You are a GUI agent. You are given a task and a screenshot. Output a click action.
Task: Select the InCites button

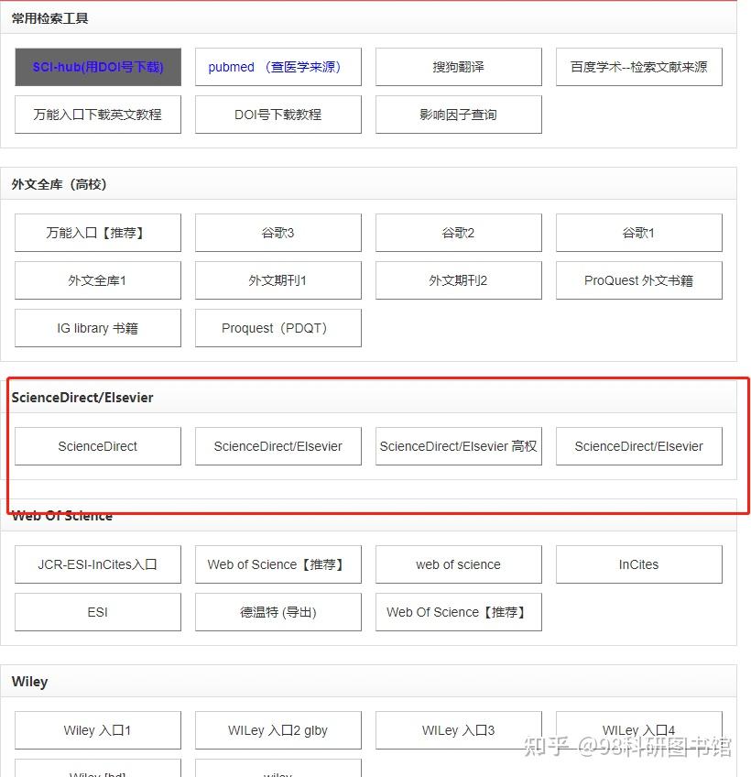point(638,564)
